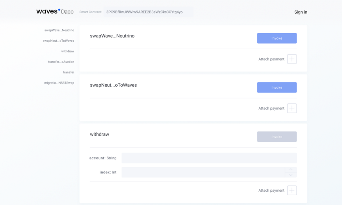Go to transfer...oAuction in sidebar

pos(61,62)
